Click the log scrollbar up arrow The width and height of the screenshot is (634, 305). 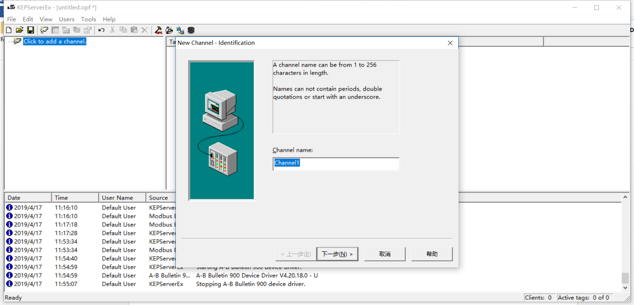(625, 197)
